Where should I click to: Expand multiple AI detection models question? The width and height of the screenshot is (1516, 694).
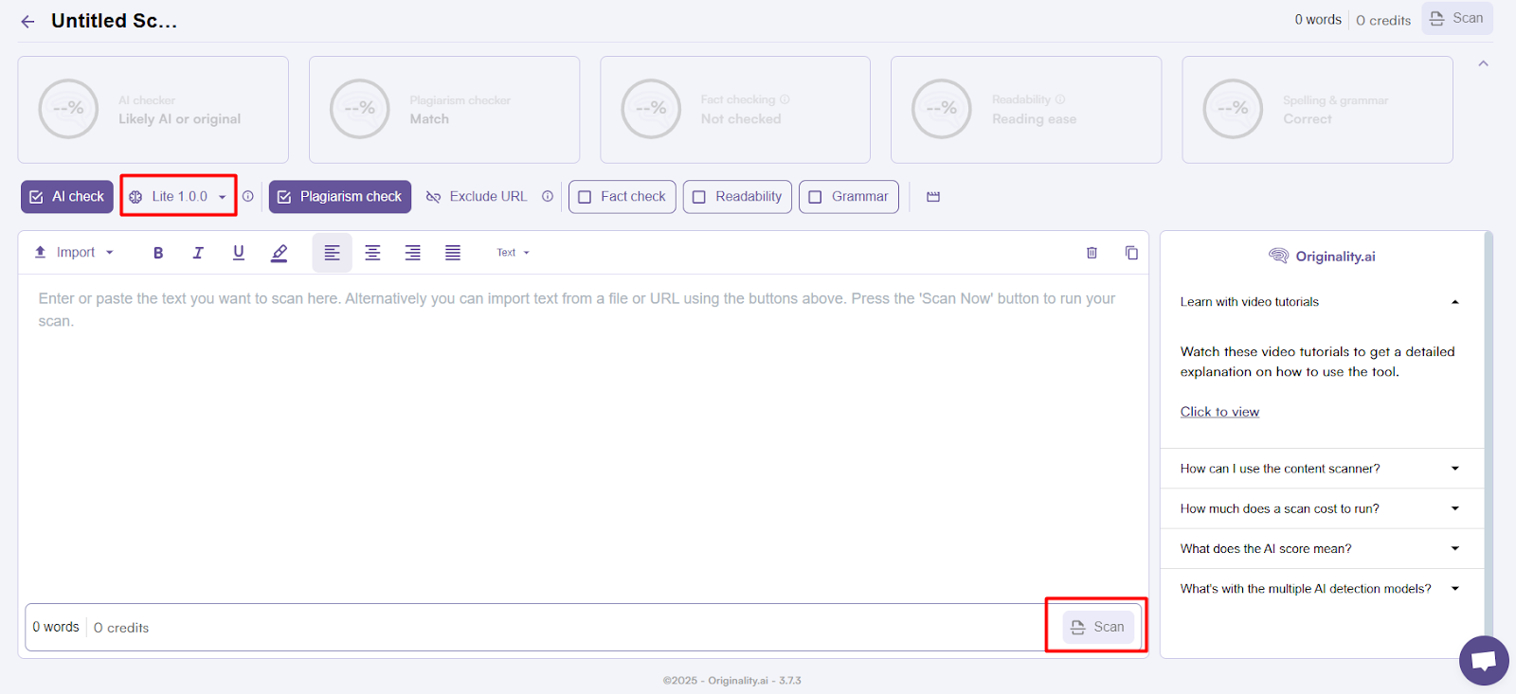click(x=1322, y=589)
